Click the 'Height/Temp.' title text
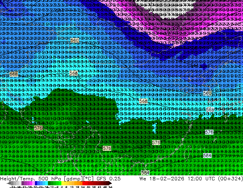Image resolution: width=243 pixels, height=188 pixels. click(x=17, y=179)
